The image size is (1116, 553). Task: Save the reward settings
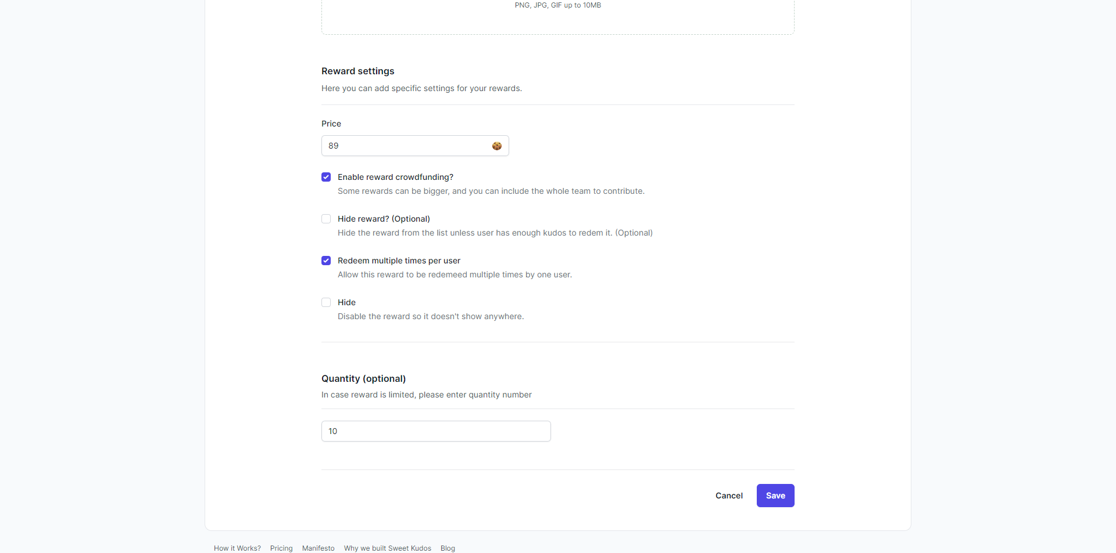click(775, 496)
